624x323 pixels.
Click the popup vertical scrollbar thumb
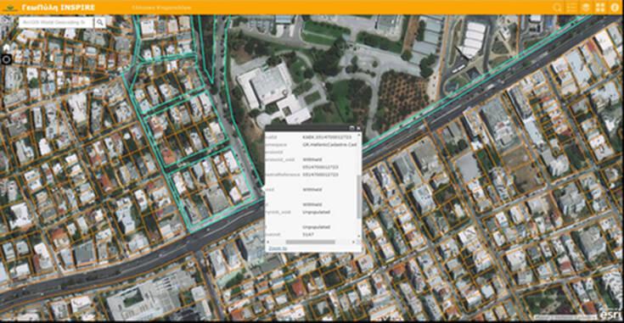359,196
